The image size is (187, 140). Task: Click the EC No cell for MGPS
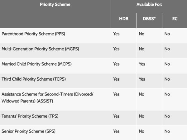pyautogui.click(x=167, y=49)
